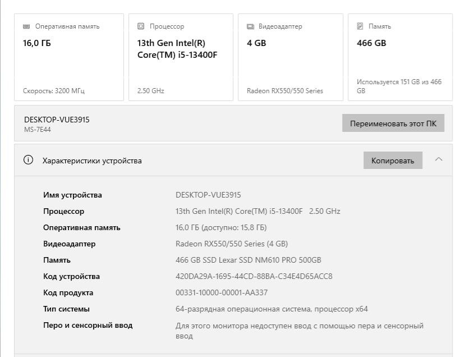Open the i5-13400F processor card
Viewport: 456px width, 357px height.
click(x=181, y=57)
